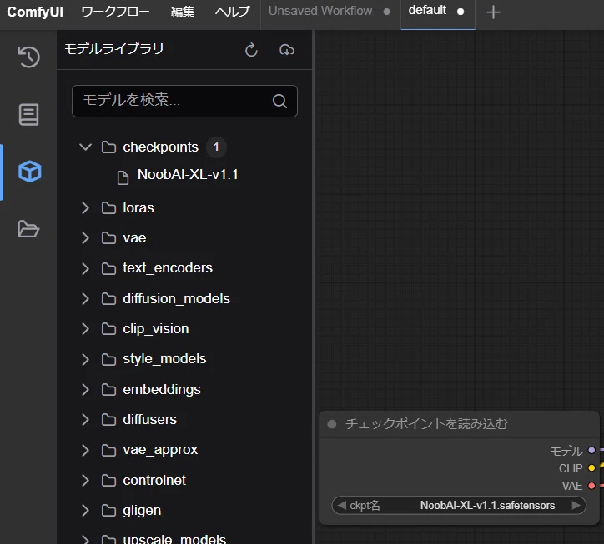Click the vae folder icon

(108, 238)
